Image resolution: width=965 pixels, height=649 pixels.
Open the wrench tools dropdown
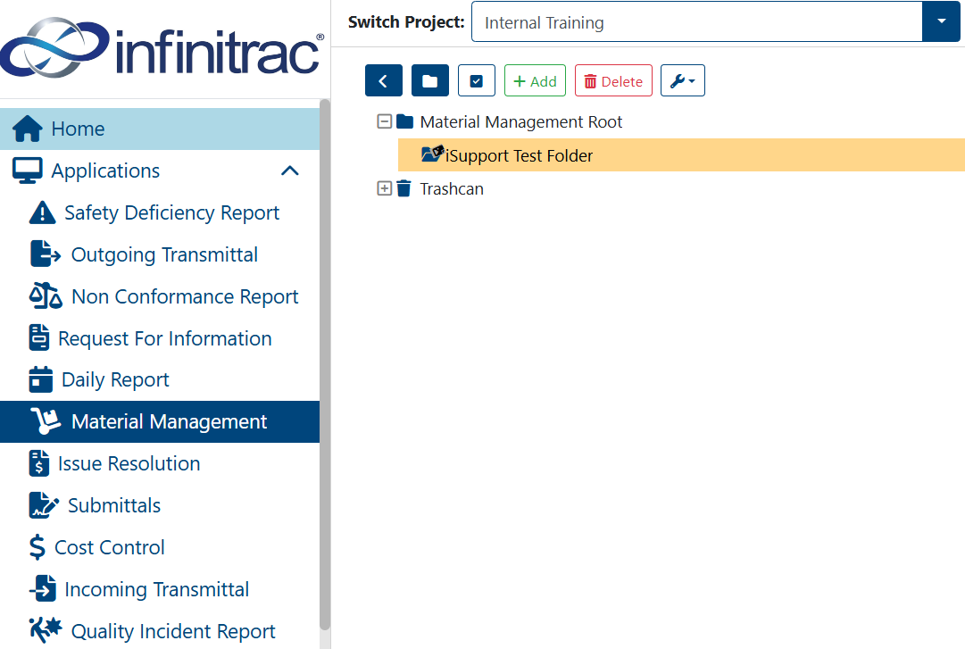[x=683, y=80]
